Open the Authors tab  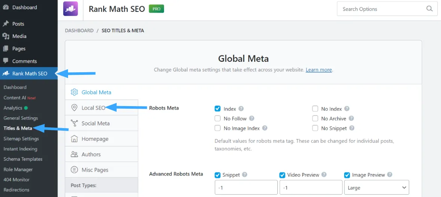[x=102, y=154]
